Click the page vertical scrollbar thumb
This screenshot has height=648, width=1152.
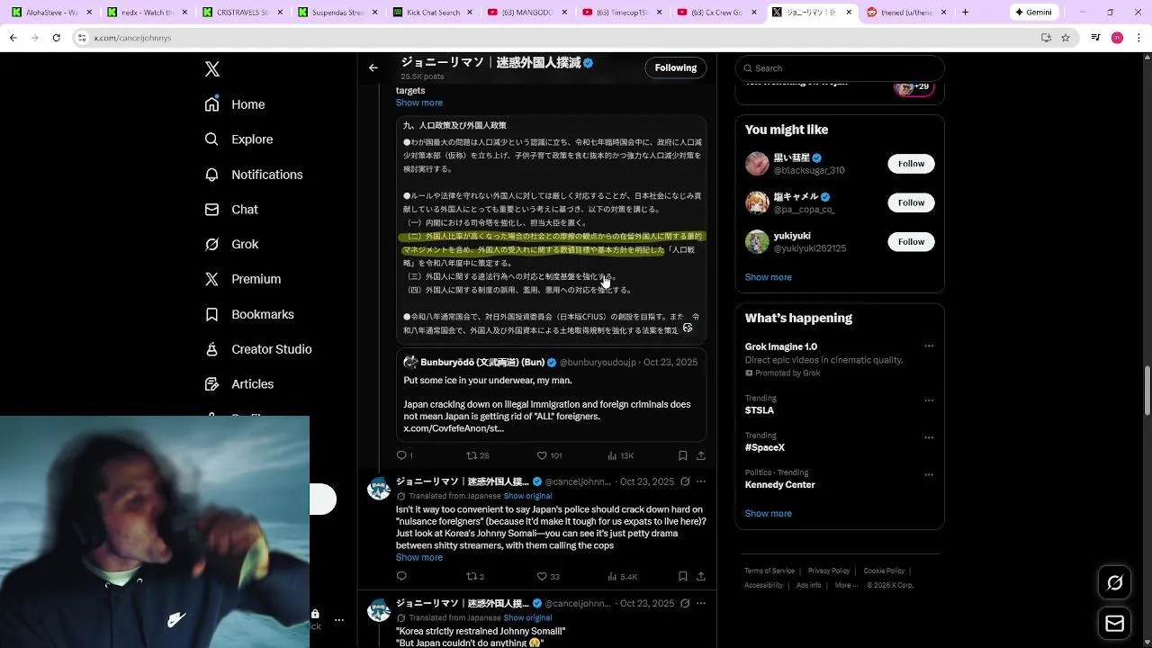click(1147, 391)
